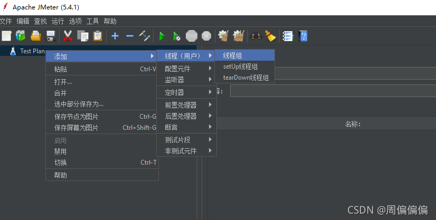Choose 选中部分保存为... in context menu
This screenshot has height=220, width=436.
(102, 104)
